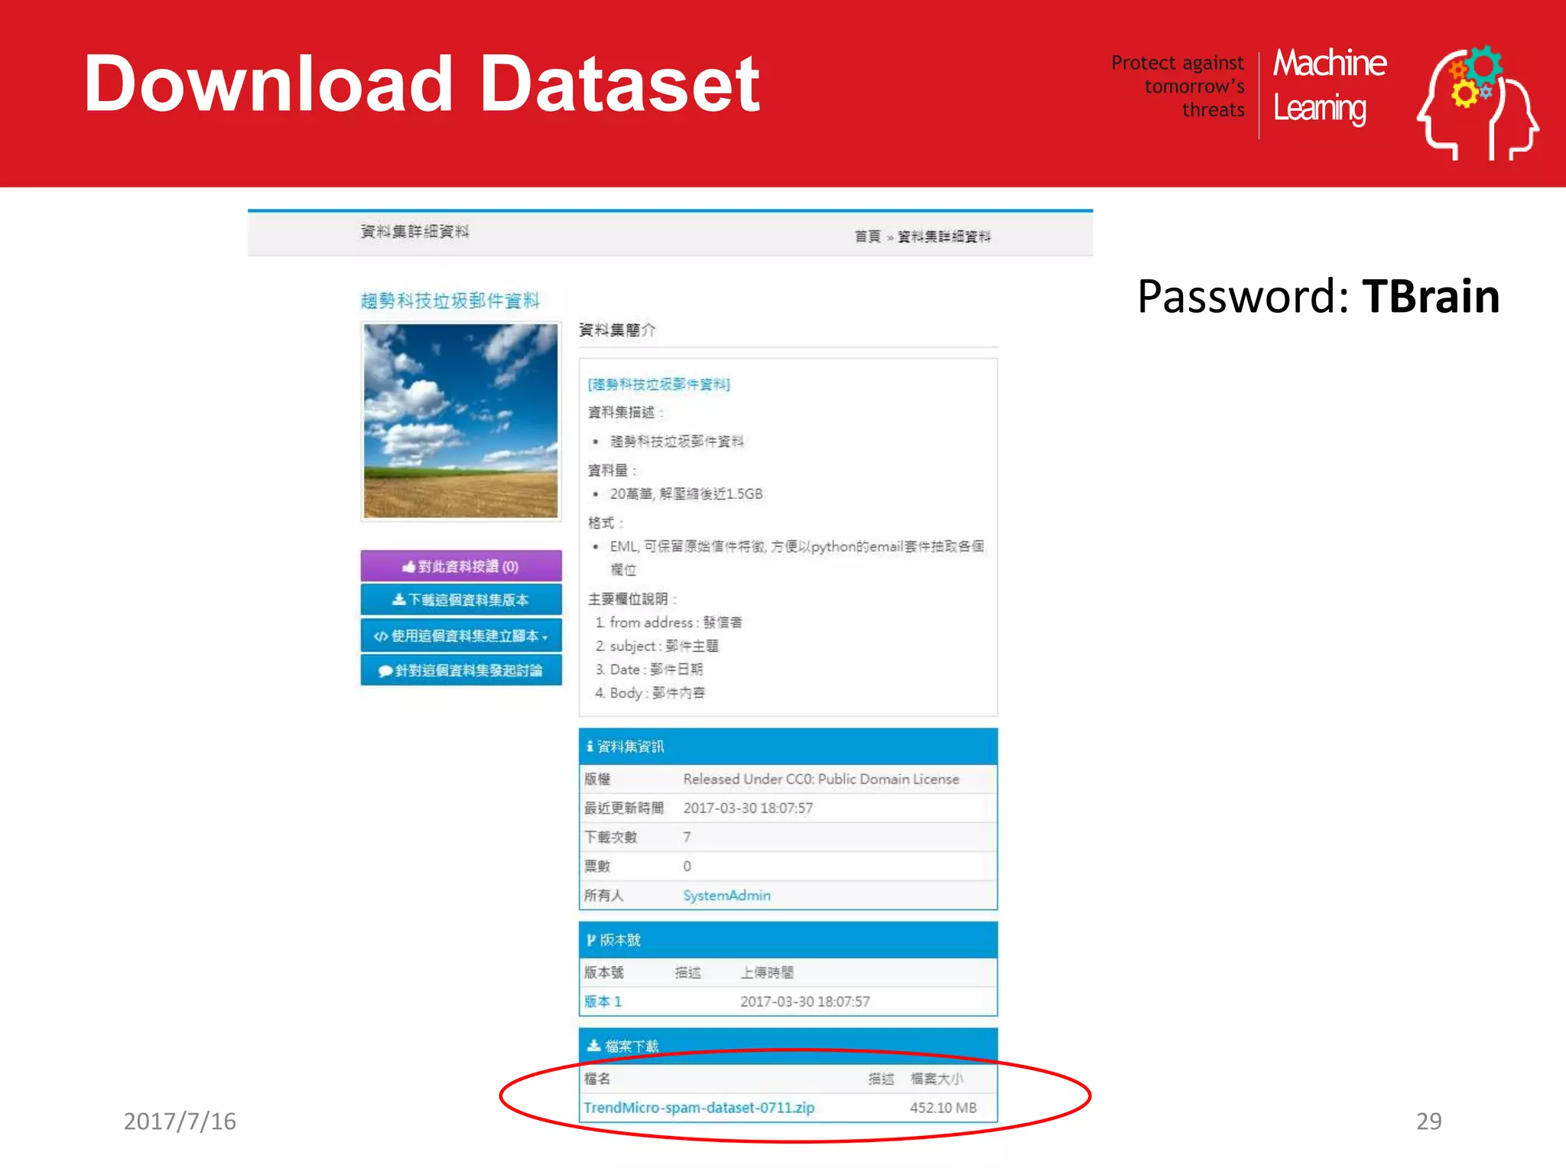Click the text '4. Body : 郵件內容'

click(x=650, y=693)
